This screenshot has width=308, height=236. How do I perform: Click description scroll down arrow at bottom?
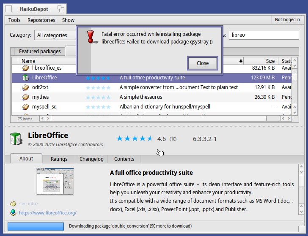pyautogui.click(x=302, y=212)
